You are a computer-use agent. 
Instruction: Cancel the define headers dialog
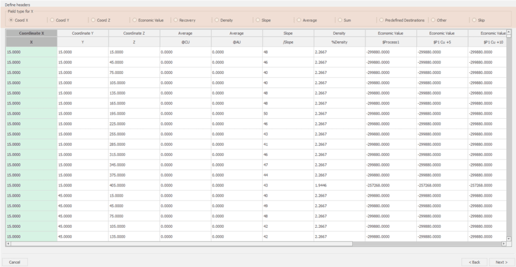tap(15, 262)
